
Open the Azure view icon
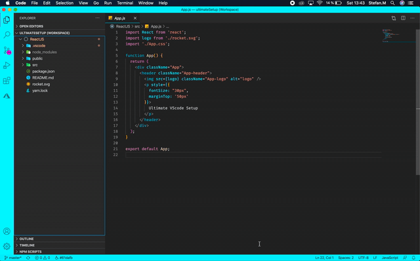click(7, 96)
